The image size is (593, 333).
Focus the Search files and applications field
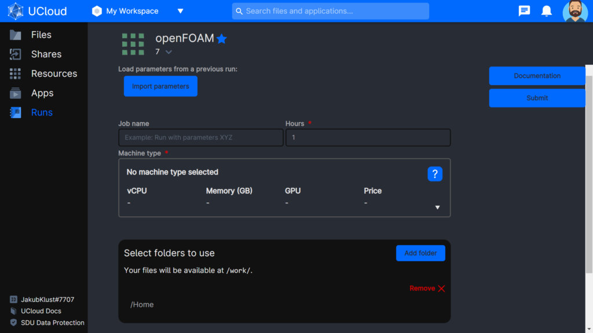pos(330,11)
